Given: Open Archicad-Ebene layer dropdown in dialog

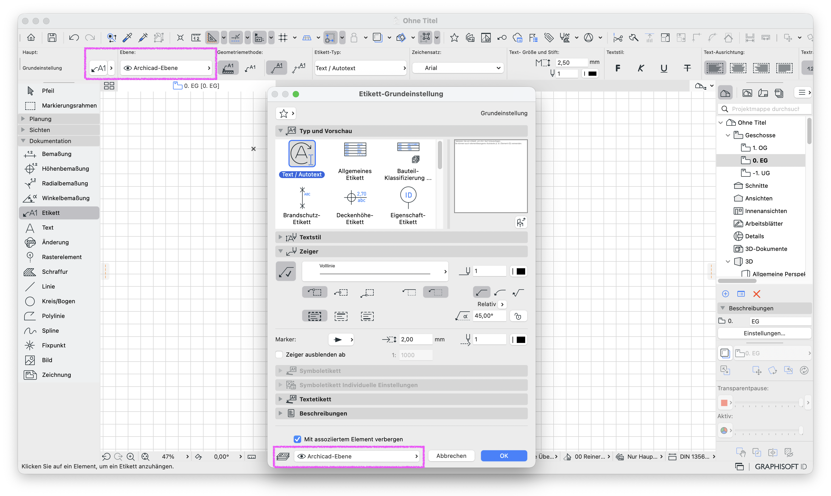Looking at the screenshot, I should point(357,456).
